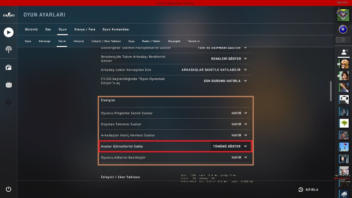
Task: Open the SON DURUMU HATIRLA dropdown
Action: click(x=225, y=81)
